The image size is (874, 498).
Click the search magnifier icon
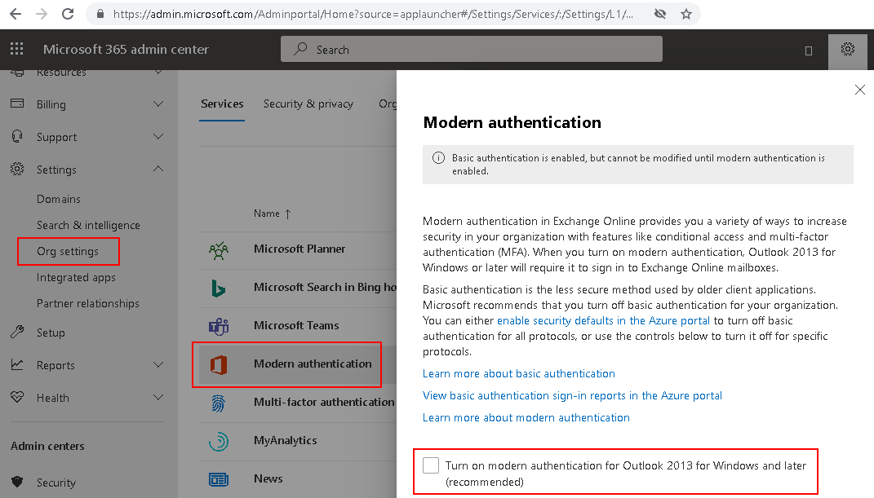coord(300,49)
